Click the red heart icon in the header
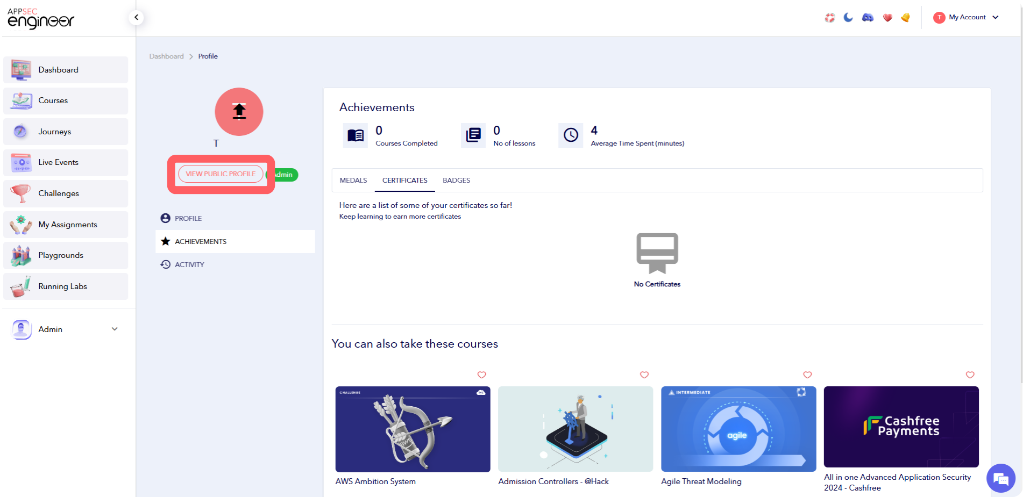The width and height of the screenshot is (1023, 497). [x=887, y=18]
